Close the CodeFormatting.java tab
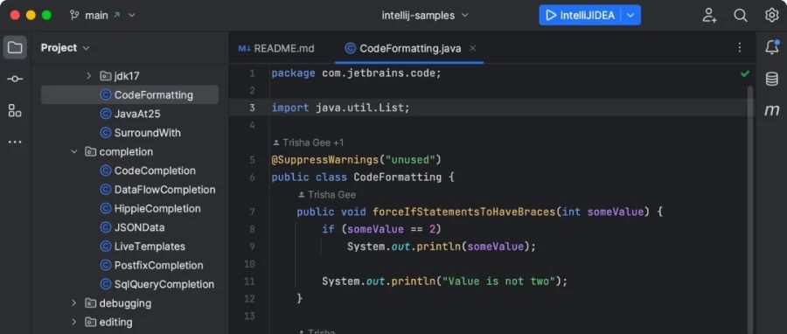The image size is (787, 334). [472, 48]
